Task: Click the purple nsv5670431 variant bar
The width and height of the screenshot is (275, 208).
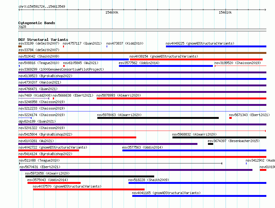Action: (x=136, y=170)
